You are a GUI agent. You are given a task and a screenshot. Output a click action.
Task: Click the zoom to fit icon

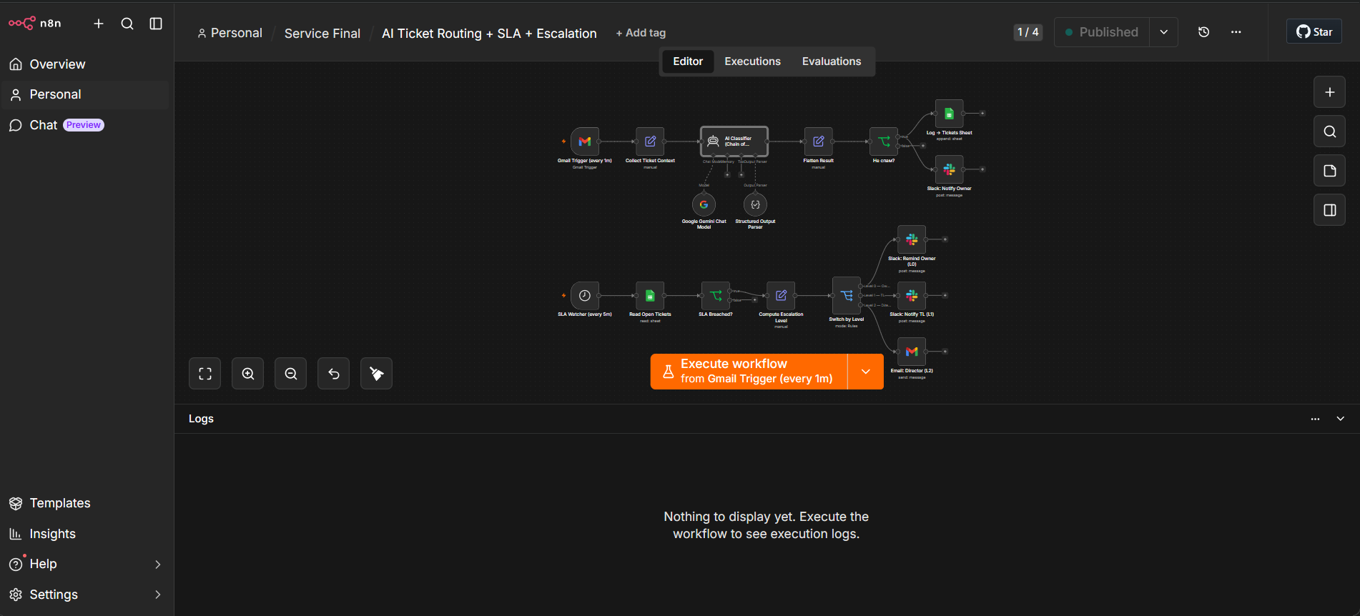pyautogui.click(x=205, y=373)
